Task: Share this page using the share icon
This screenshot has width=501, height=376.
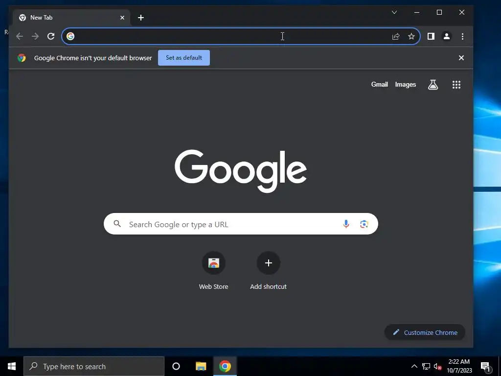Action: click(x=396, y=36)
